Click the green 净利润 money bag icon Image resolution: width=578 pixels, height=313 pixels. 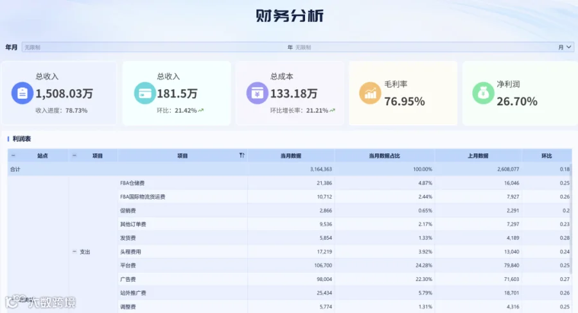pyautogui.click(x=483, y=93)
